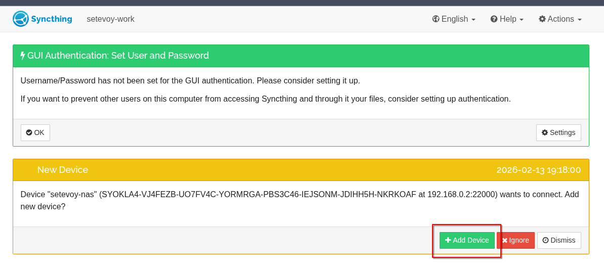The height and width of the screenshot is (273, 604).
Task: Expand the Actions dropdown caret
Action: (x=580, y=20)
